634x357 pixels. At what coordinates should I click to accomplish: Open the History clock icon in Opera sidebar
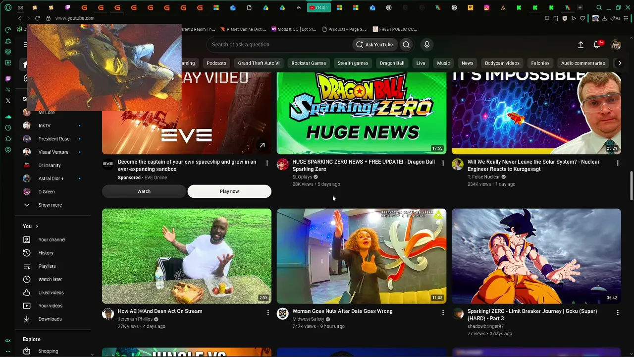tap(8, 128)
